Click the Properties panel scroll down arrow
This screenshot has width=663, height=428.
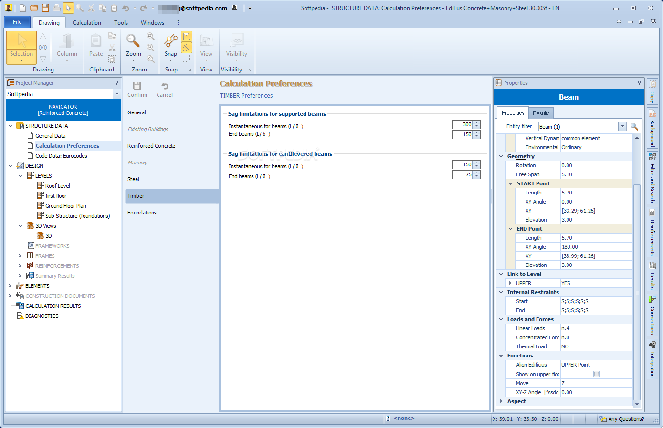point(637,404)
